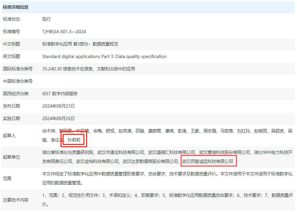
Task: Click the release date 2024年08月23日
Action: [59, 106]
